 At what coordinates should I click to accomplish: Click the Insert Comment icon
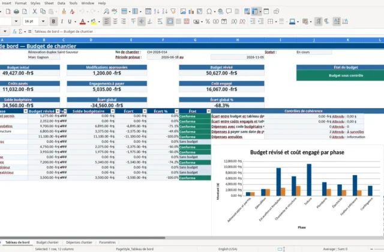point(229,11)
